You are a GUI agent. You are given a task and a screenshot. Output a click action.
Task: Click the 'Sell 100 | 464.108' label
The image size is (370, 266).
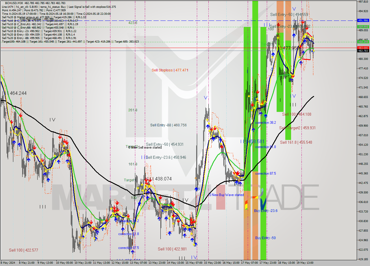297,114
